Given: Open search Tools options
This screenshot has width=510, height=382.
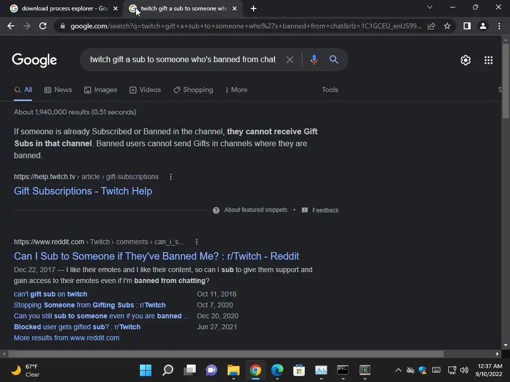Looking at the screenshot, I should coord(330,90).
